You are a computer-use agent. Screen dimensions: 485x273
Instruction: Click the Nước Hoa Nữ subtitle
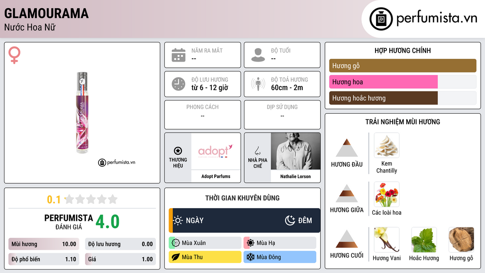point(30,27)
